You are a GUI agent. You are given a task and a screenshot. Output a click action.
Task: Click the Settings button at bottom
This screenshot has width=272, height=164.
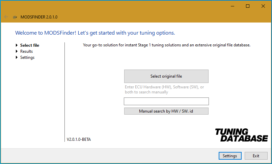pos(230,156)
